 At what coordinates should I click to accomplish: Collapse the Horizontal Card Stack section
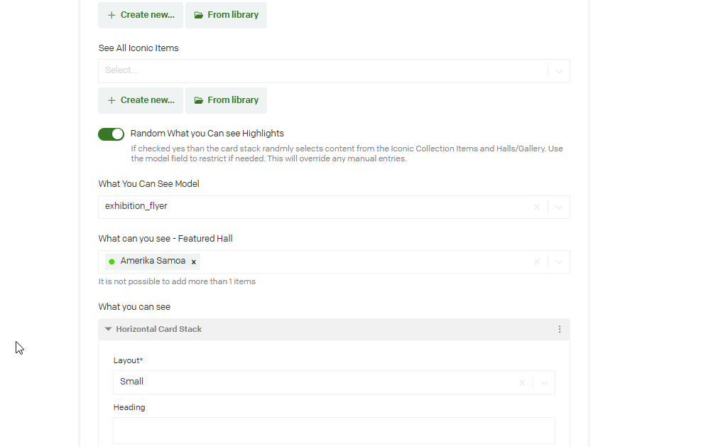[108, 330]
